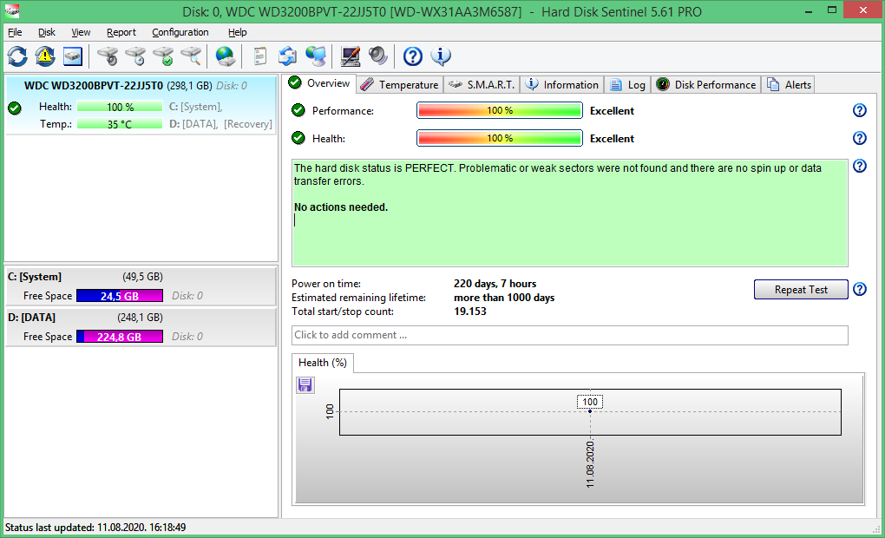Open the Disk menu
Viewport: 885px width, 538px height.
pos(47,32)
